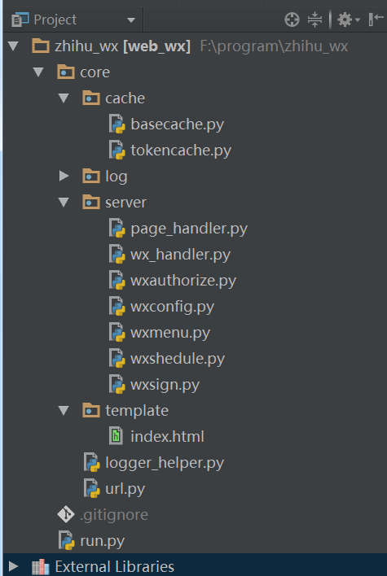
Task: Click the server package folder icon
Action: [x=91, y=203]
